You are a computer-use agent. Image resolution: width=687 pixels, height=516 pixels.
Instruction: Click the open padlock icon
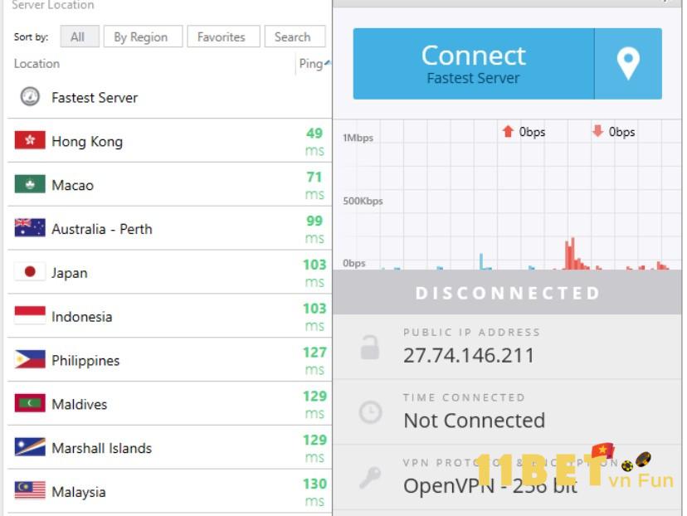point(370,348)
